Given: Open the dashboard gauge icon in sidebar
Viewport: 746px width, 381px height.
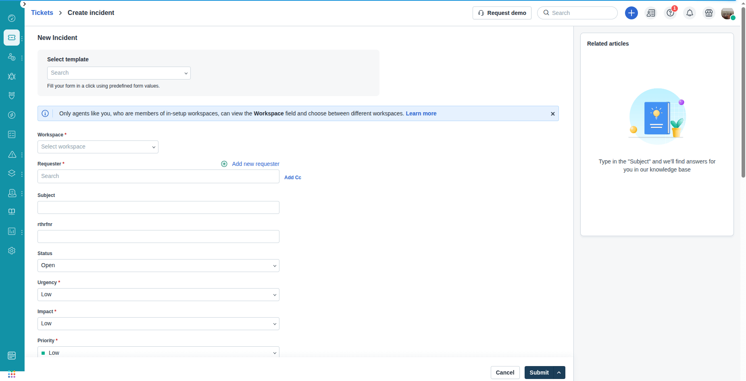Looking at the screenshot, I should coord(12,18).
